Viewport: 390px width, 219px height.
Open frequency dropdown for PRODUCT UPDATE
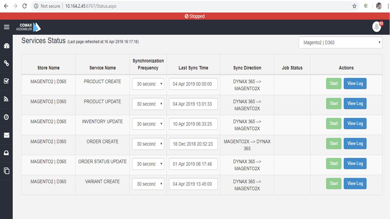(x=148, y=104)
